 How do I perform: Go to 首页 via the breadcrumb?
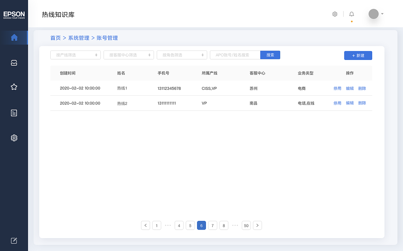tap(55, 38)
